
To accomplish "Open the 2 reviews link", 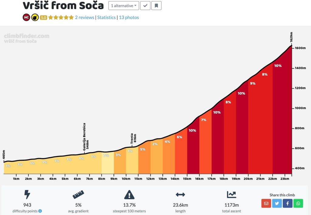I will [84, 18].
